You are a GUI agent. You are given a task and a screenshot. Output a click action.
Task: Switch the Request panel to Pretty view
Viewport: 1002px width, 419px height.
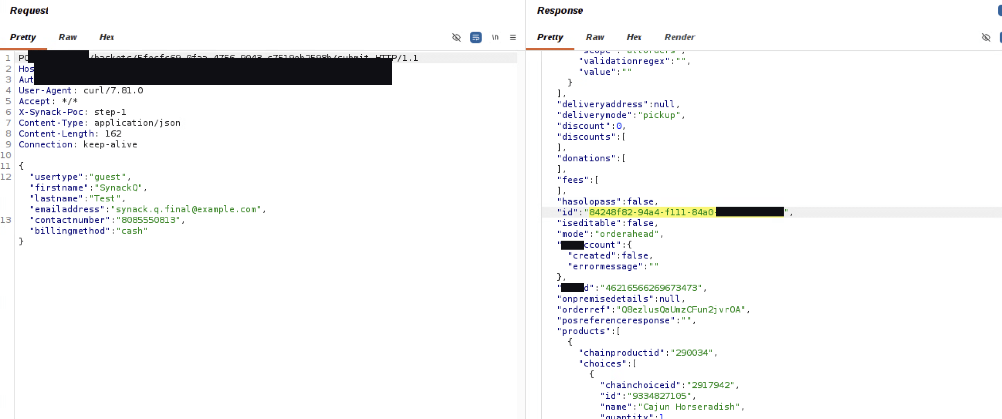(23, 37)
